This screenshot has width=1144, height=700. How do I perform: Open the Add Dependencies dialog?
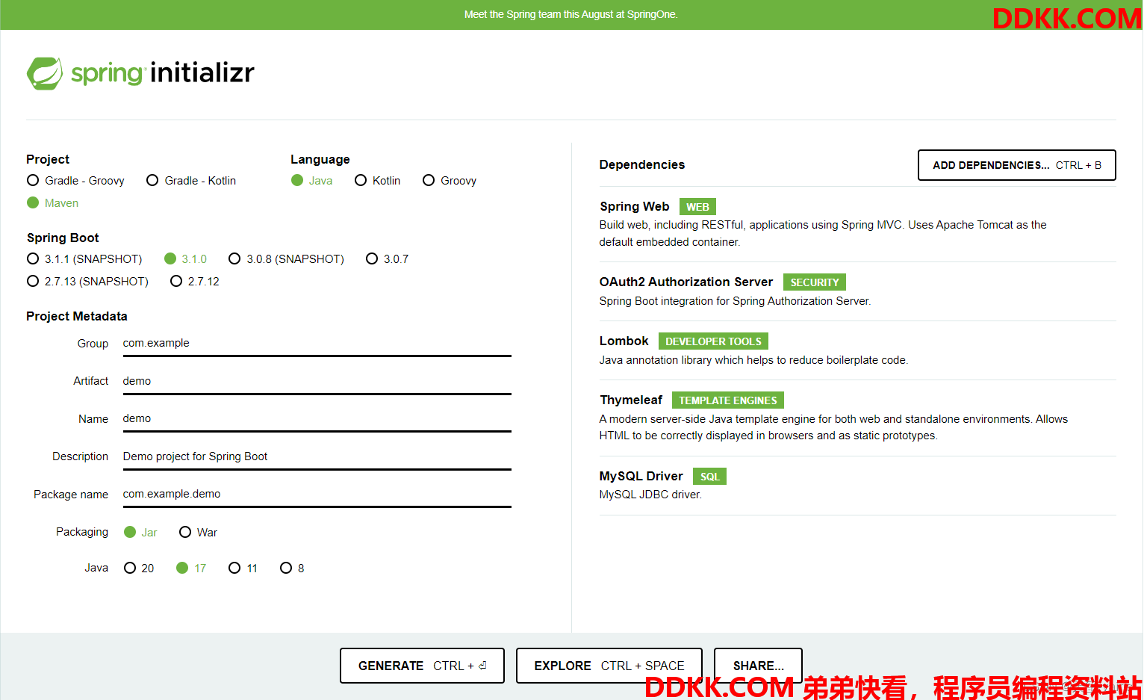click(x=1016, y=165)
